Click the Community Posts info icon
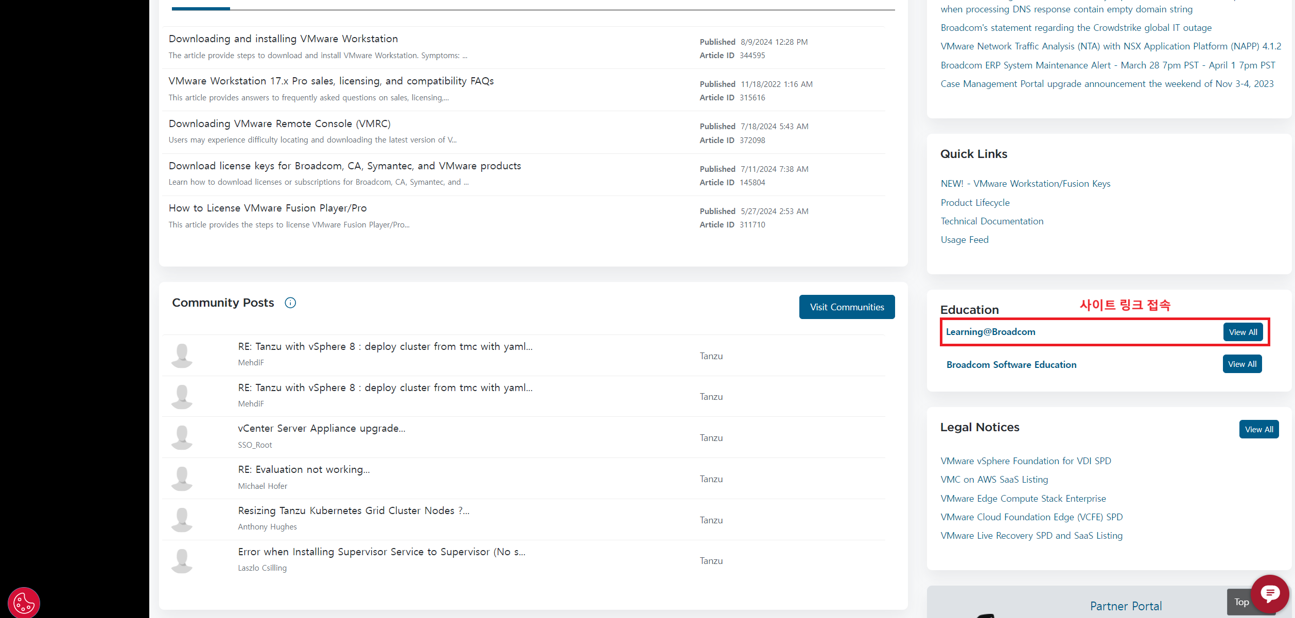The image size is (1295, 618). (x=290, y=303)
